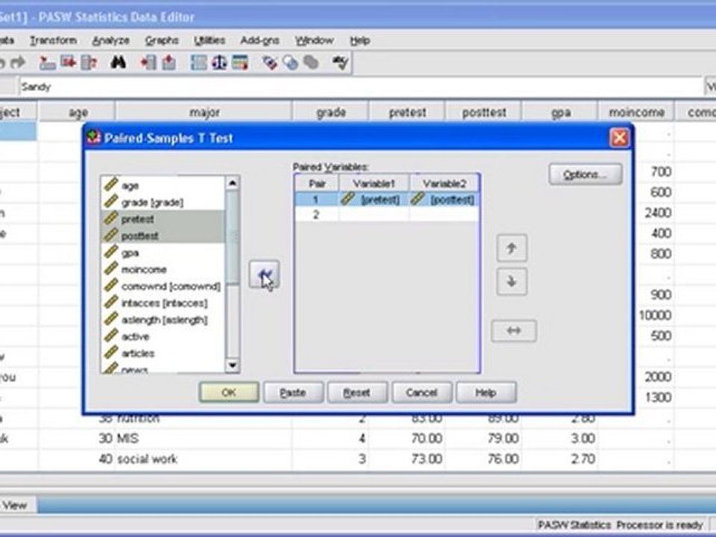Click the Variable2 column header
716x537 pixels.
[x=445, y=183]
